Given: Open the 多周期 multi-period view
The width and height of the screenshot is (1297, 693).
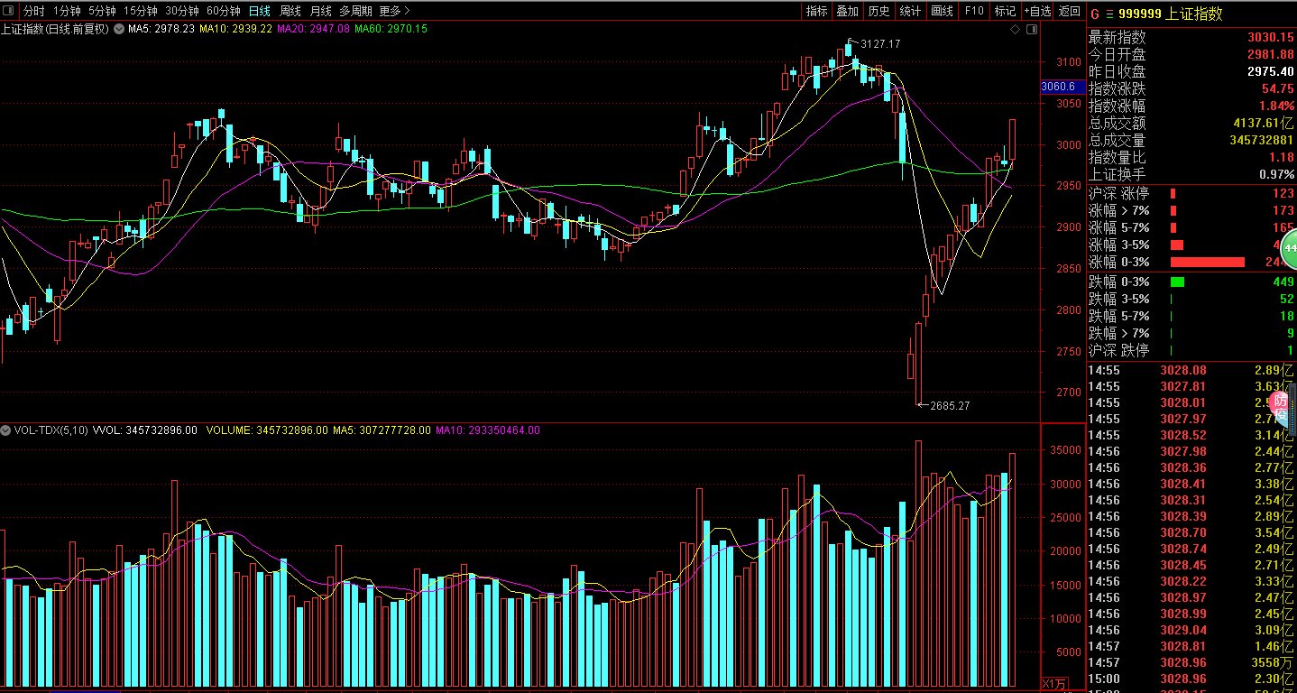Looking at the screenshot, I should (x=355, y=11).
